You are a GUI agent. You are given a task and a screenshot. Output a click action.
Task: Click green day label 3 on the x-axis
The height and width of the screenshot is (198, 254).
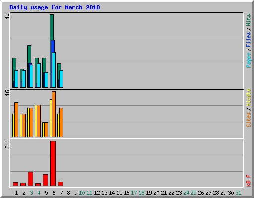pyautogui.click(x=31, y=193)
